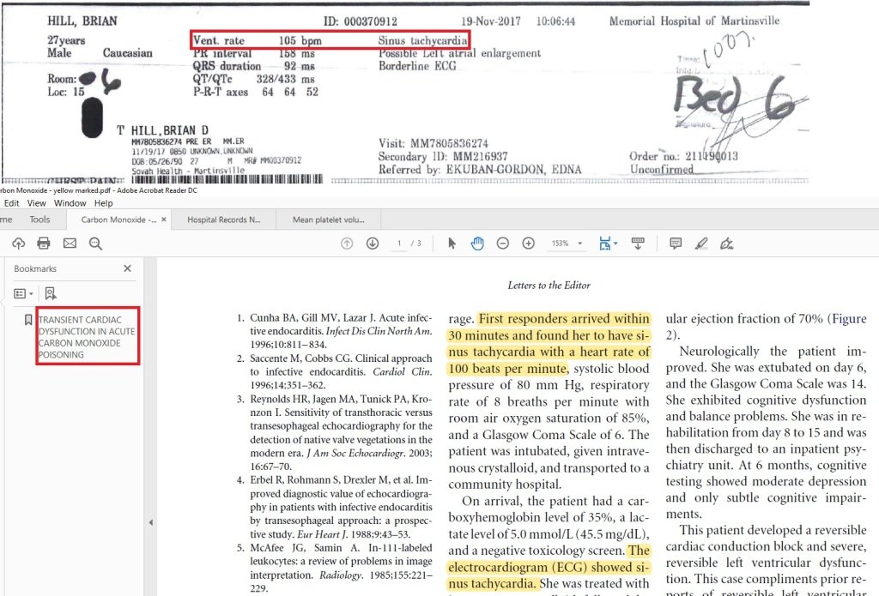This screenshot has width=879, height=596.
Task: Collapse the navigation pane arrow
Action: pyautogui.click(x=151, y=522)
